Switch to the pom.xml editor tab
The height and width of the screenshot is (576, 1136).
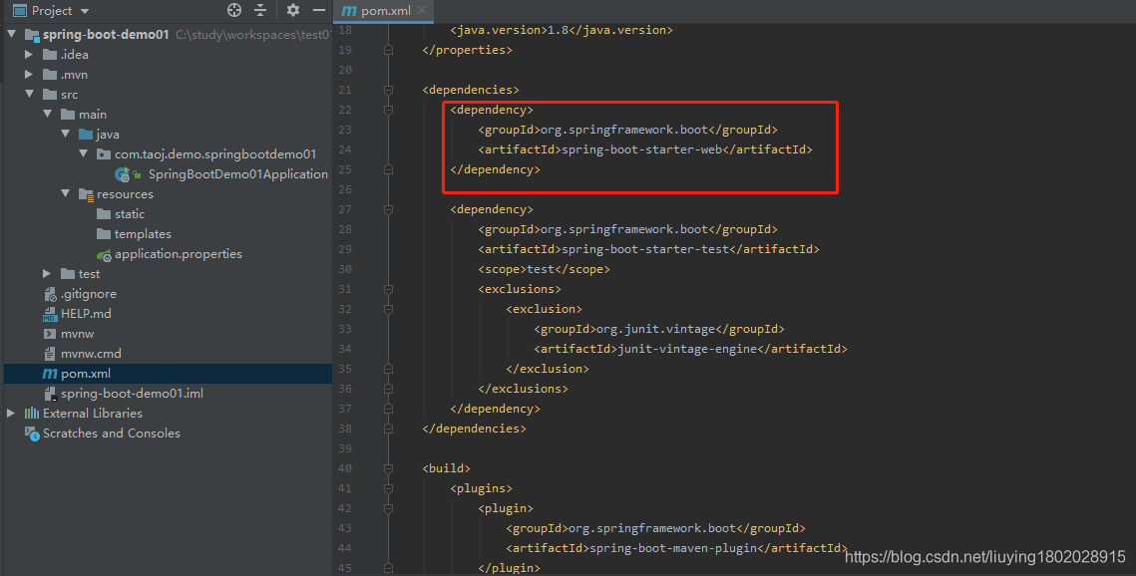coord(377,11)
